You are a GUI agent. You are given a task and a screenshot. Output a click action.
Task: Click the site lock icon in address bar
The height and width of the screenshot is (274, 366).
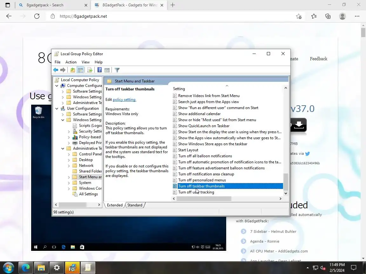tap(53, 16)
